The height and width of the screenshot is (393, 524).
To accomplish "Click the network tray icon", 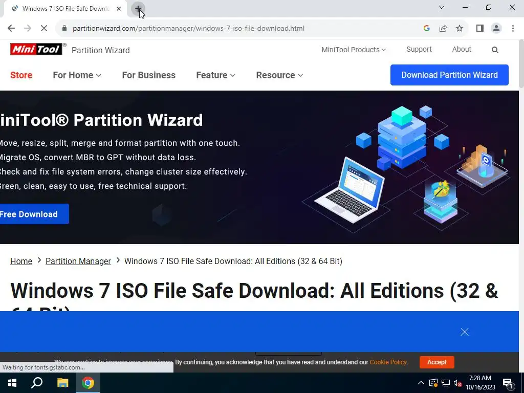I will point(446,383).
